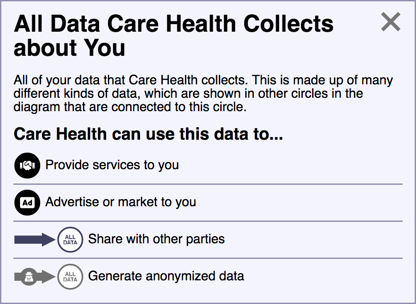Click the Ad advertising icon
Screen dimensions: 416x304
(x=27, y=203)
